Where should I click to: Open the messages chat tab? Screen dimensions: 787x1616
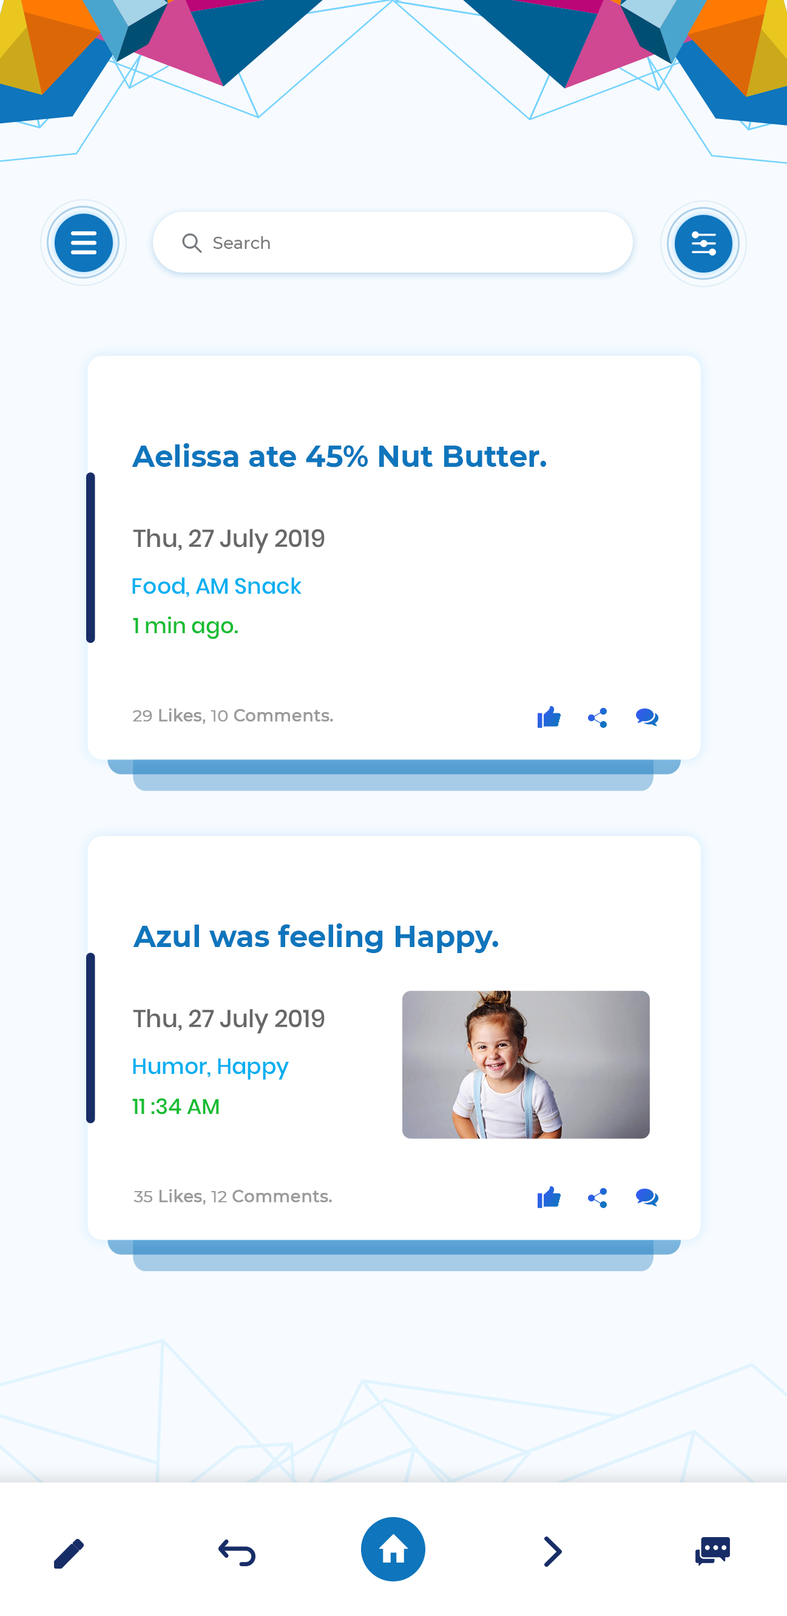click(712, 1551)
